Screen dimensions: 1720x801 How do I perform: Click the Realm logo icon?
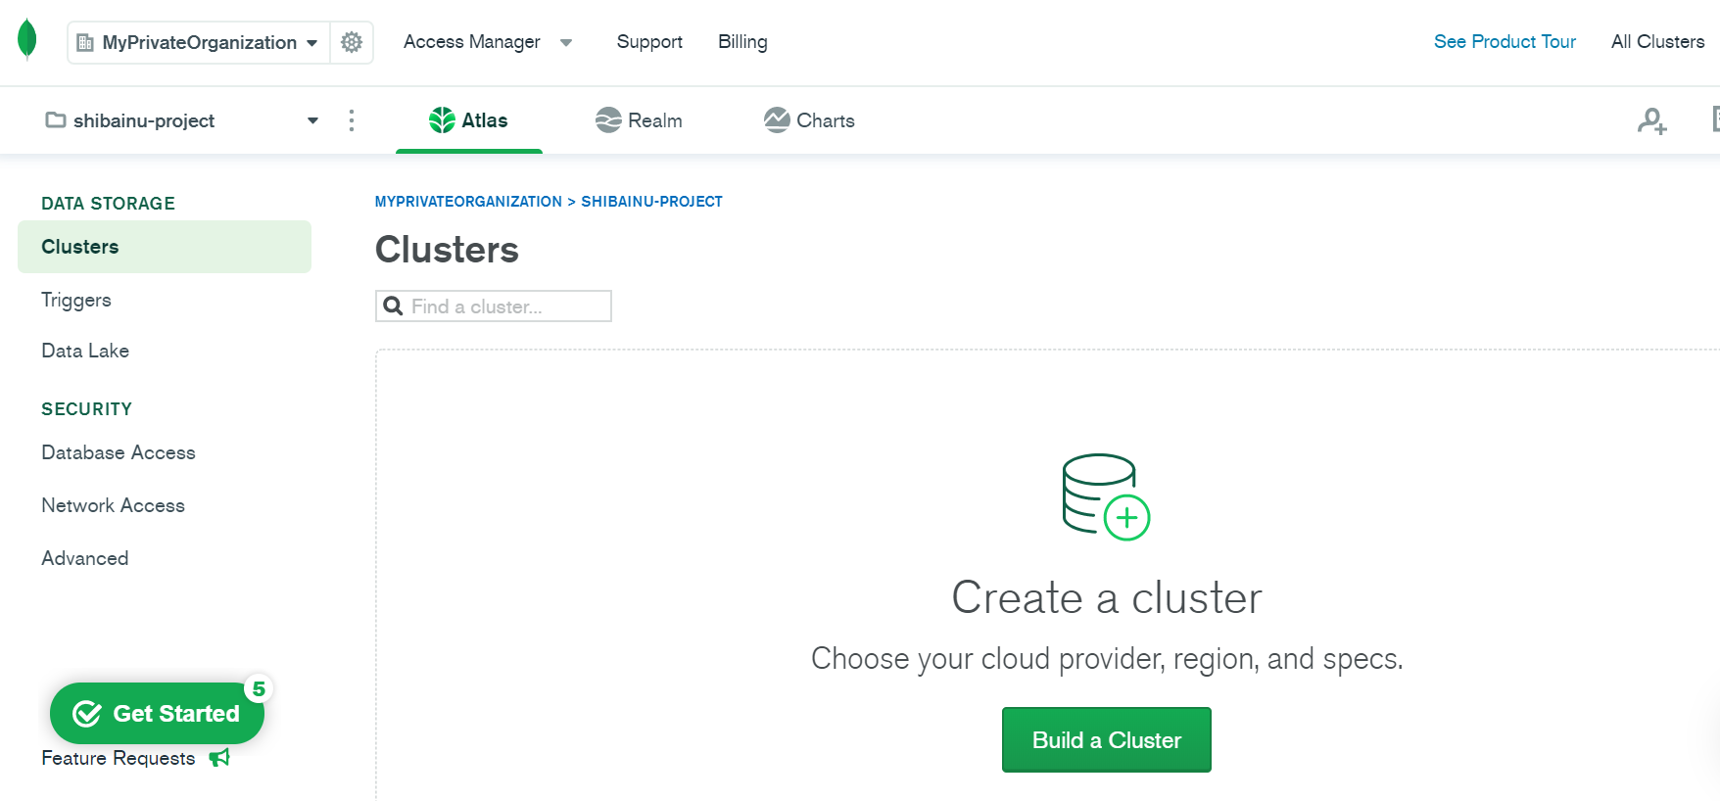[608, 120]
